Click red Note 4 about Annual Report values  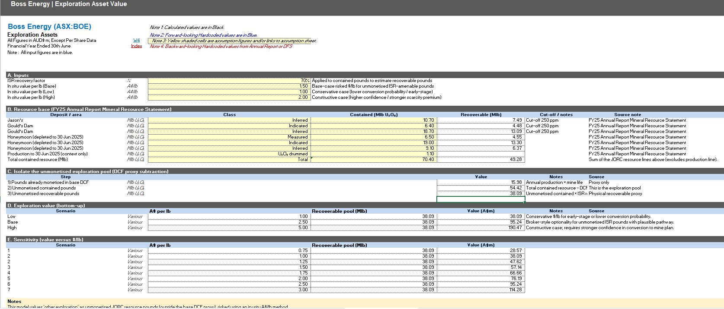[221, 46]
